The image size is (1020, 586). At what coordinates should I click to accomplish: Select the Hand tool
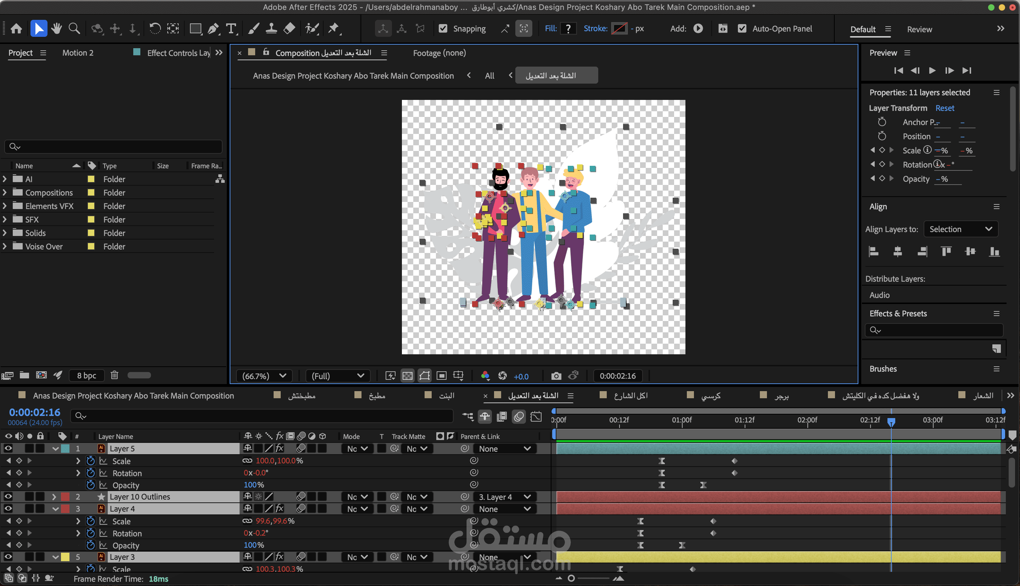(56, 29)
